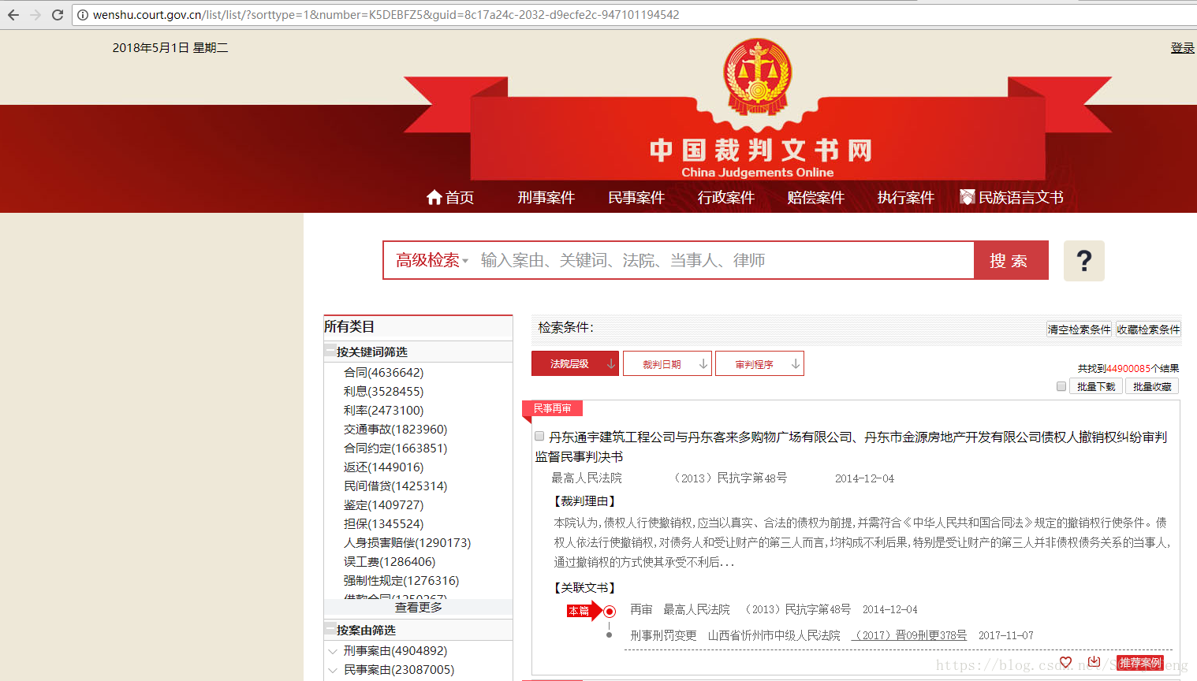Screen dimensions: 1197x681
Task: Click the 最高人民法院 court name under the case title
Action: pos(587,478)
